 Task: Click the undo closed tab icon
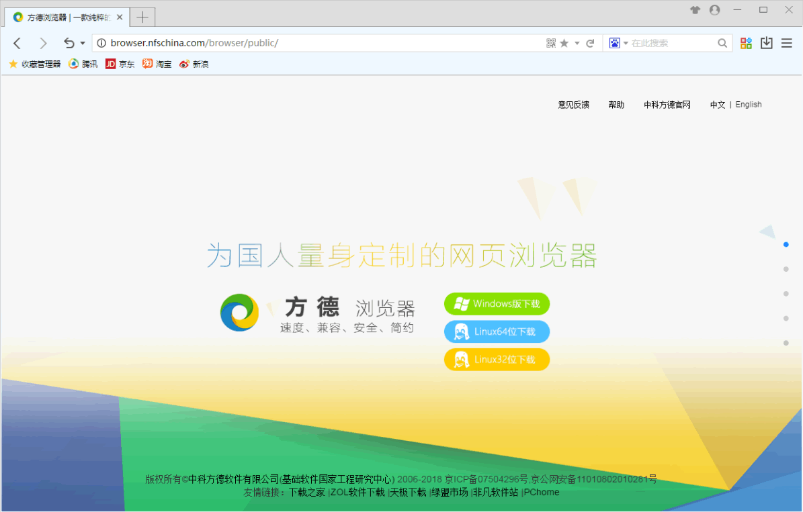69,44
